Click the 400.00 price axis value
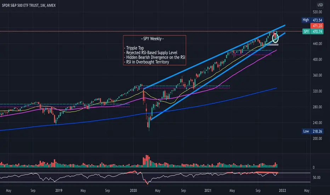 [x=317, y=60]
